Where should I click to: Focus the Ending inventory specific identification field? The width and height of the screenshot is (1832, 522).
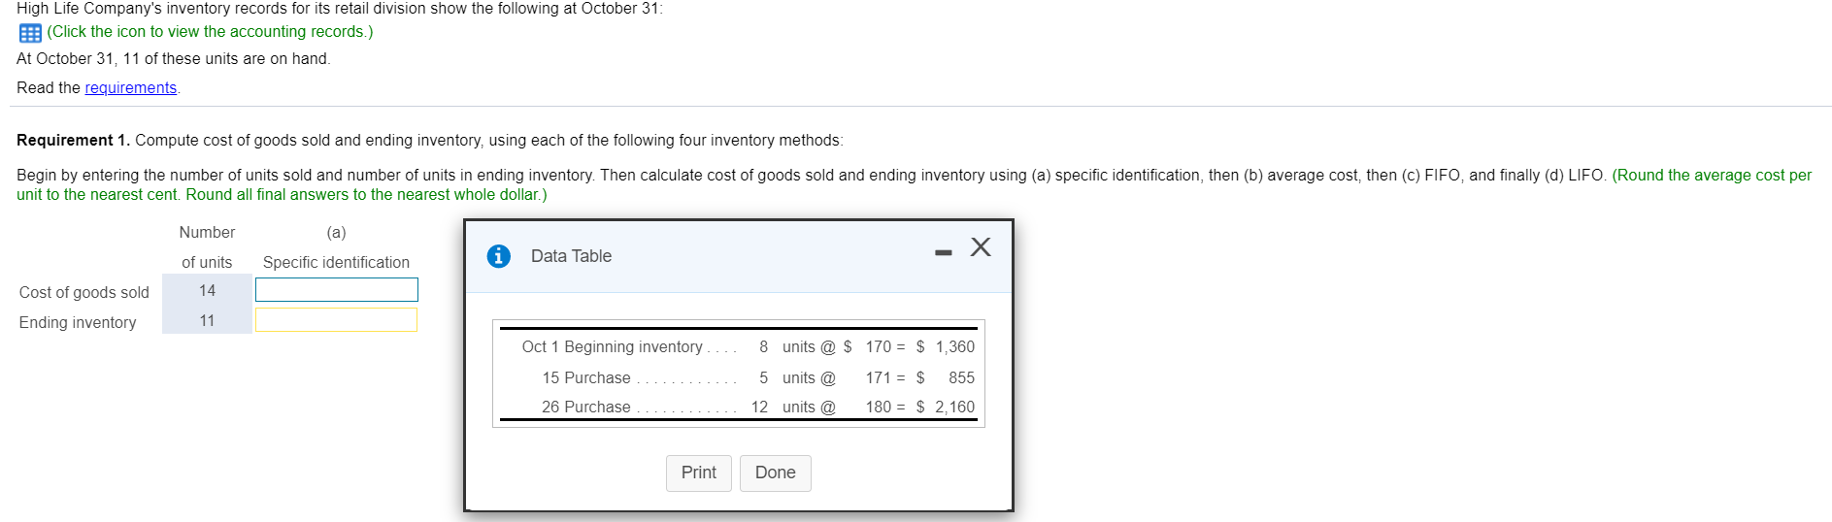pyautogui.click(x=337, y=320)
